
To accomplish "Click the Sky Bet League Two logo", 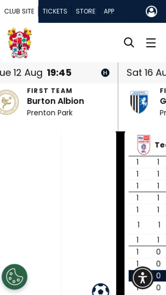I will (x=144, y=145).
